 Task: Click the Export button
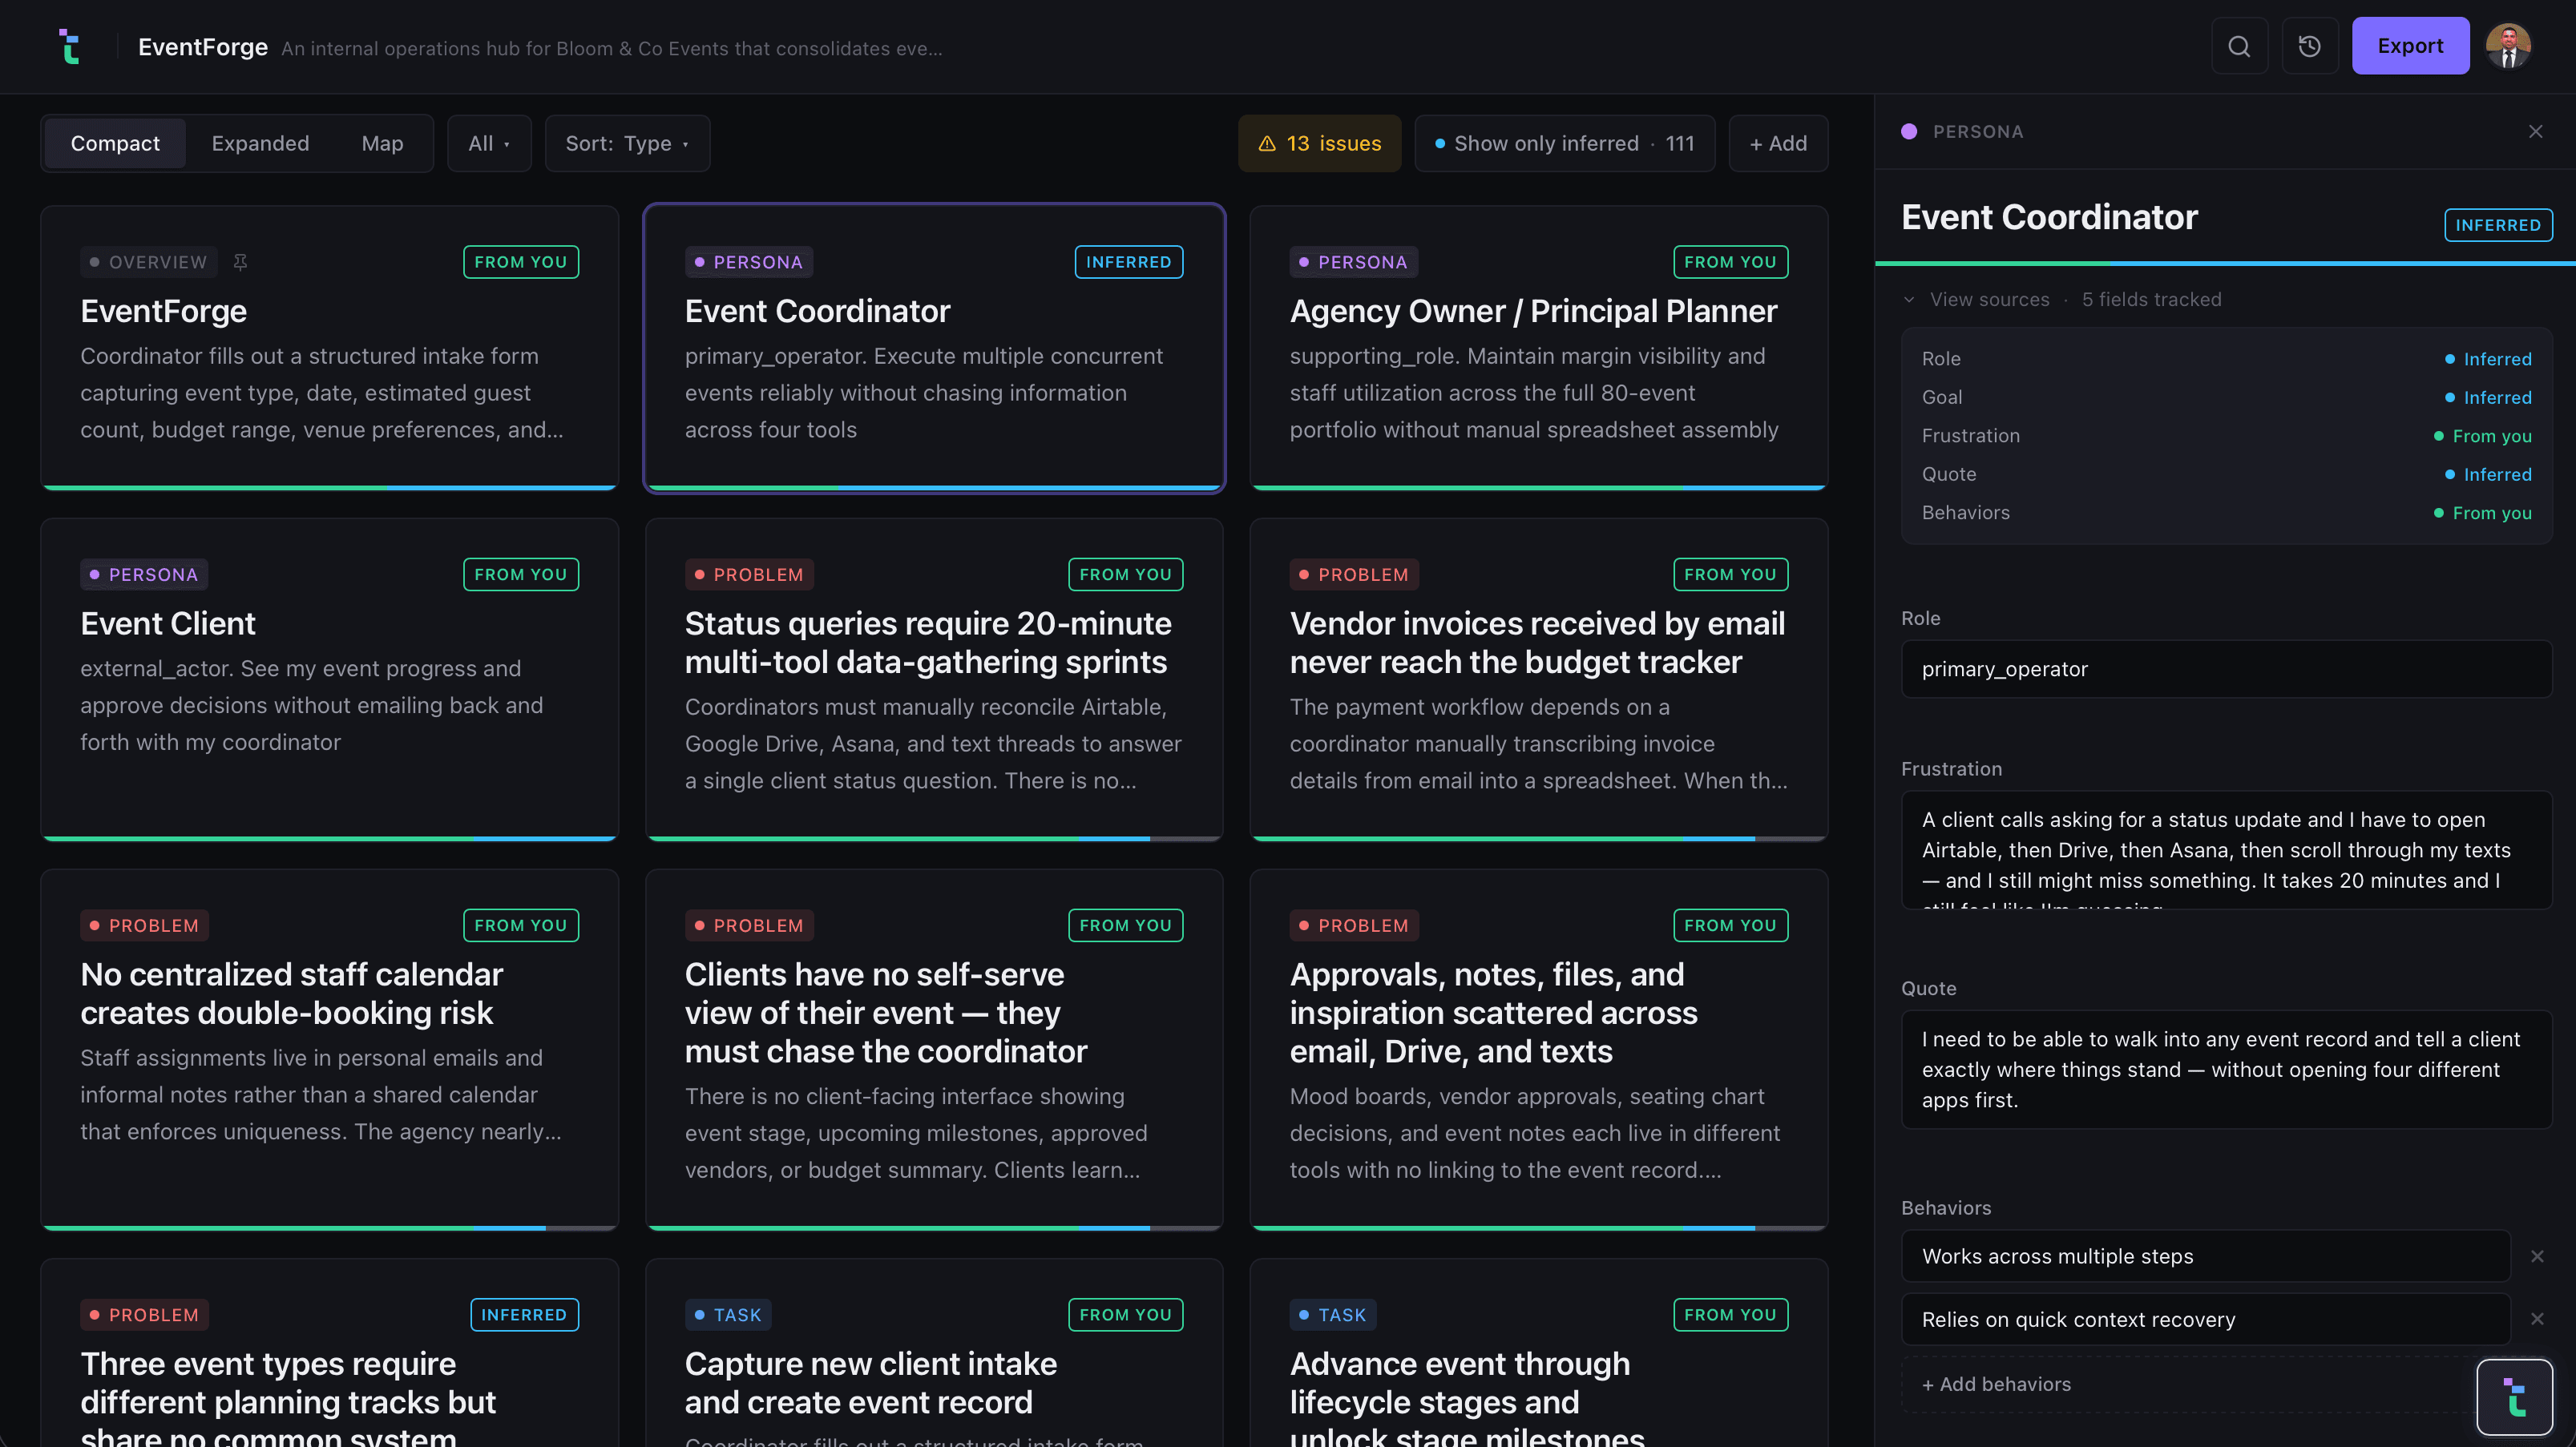click(2410, 46)
